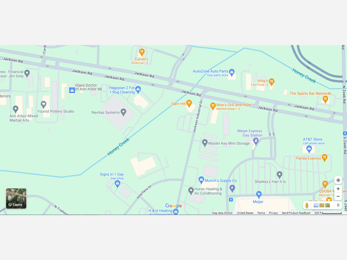Open the Layers satellite view thumbnail
This screenshot has width=347, height=260.
point(16,198)
